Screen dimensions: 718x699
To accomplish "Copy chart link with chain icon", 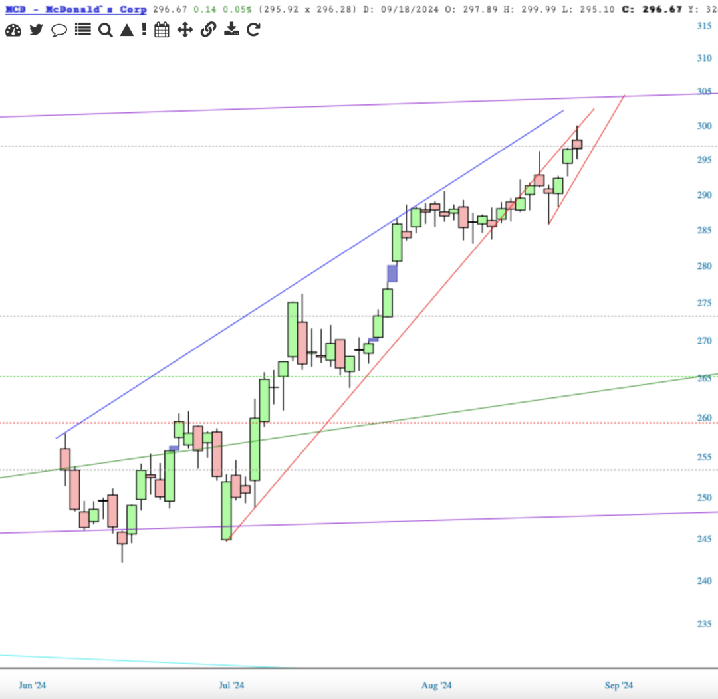I will click(208, 30).
